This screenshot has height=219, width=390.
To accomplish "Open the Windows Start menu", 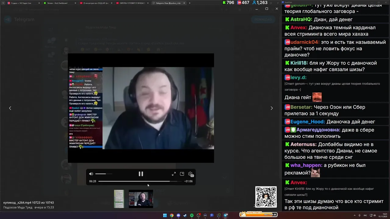I will click(165, 215).
